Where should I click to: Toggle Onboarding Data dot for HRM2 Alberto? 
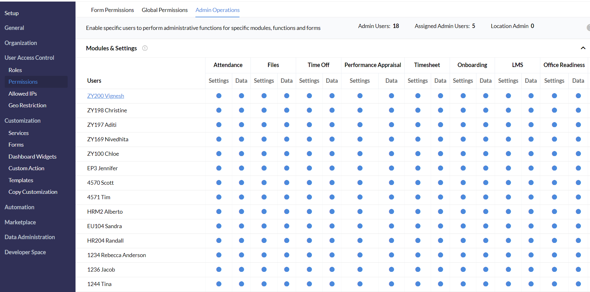[486, 212]
